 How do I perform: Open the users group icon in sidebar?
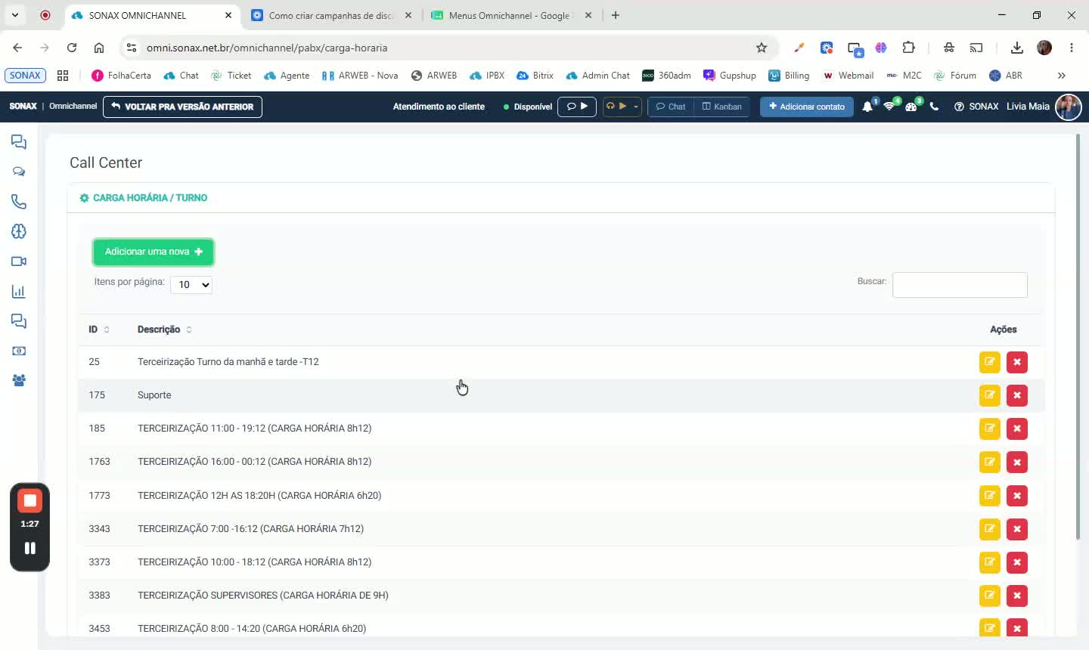point(19,381)
